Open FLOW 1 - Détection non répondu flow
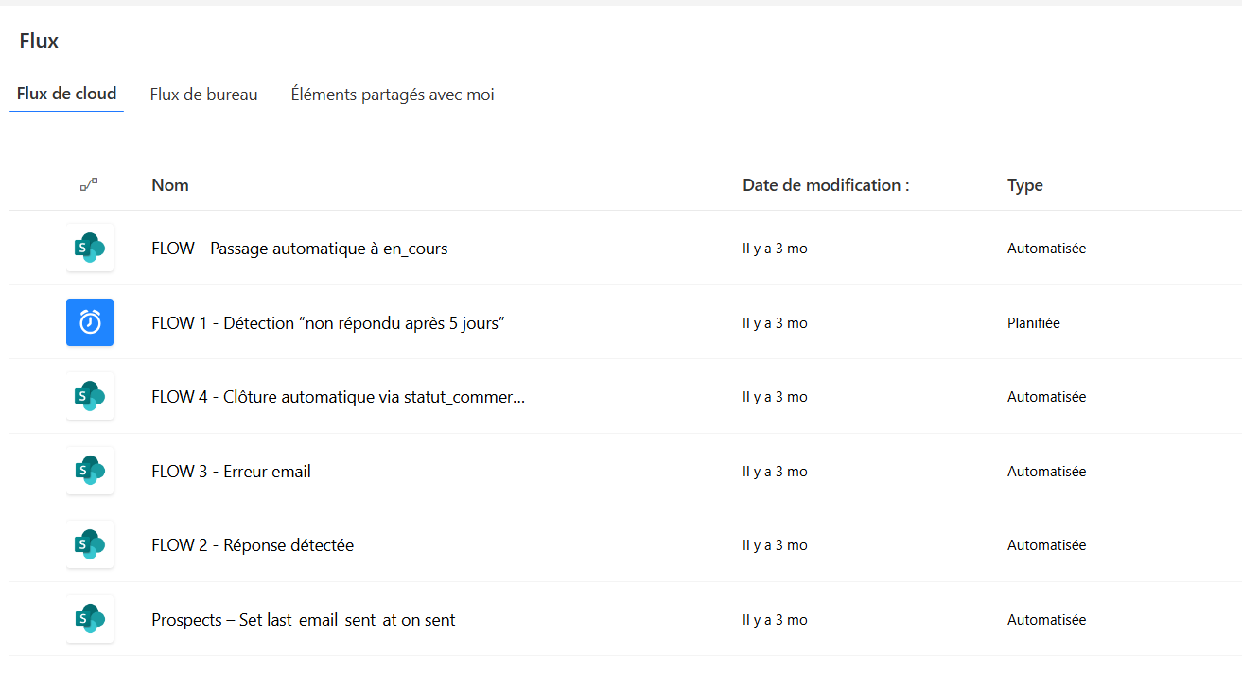Viewport: 1242px width, 688px height. (x=328, y=323)
